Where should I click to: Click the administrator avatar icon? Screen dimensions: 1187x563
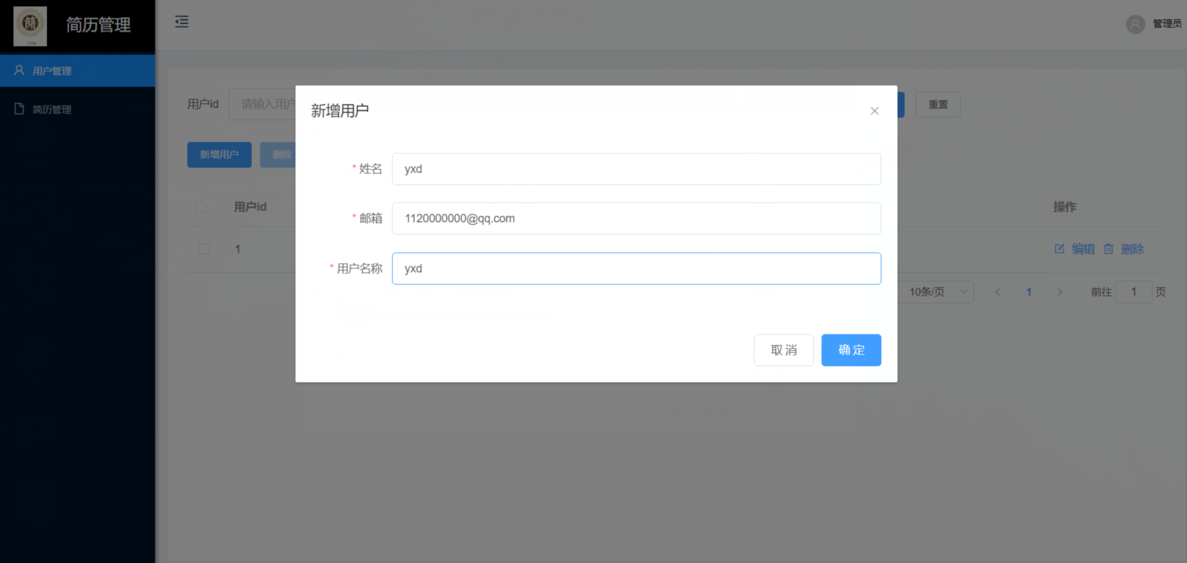point(1135,24)
